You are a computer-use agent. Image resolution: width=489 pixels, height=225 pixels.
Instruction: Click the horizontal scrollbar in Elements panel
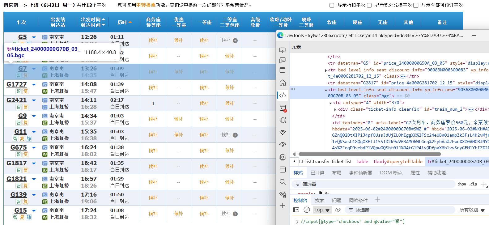click(370, 154)
